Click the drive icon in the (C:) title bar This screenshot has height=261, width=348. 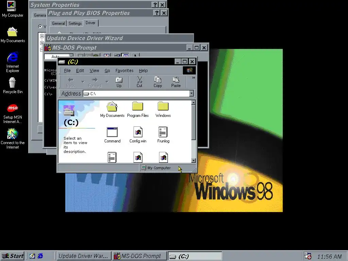click(62, 62)
